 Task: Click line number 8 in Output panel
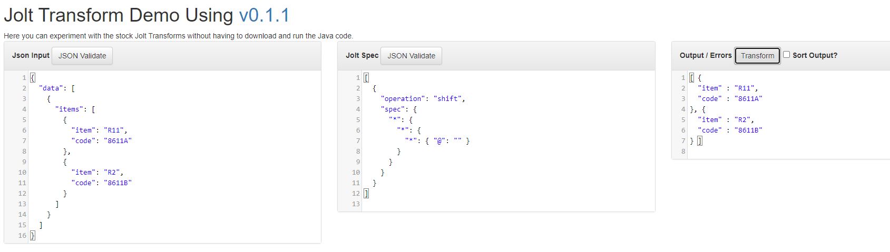[x=683, y=152]
